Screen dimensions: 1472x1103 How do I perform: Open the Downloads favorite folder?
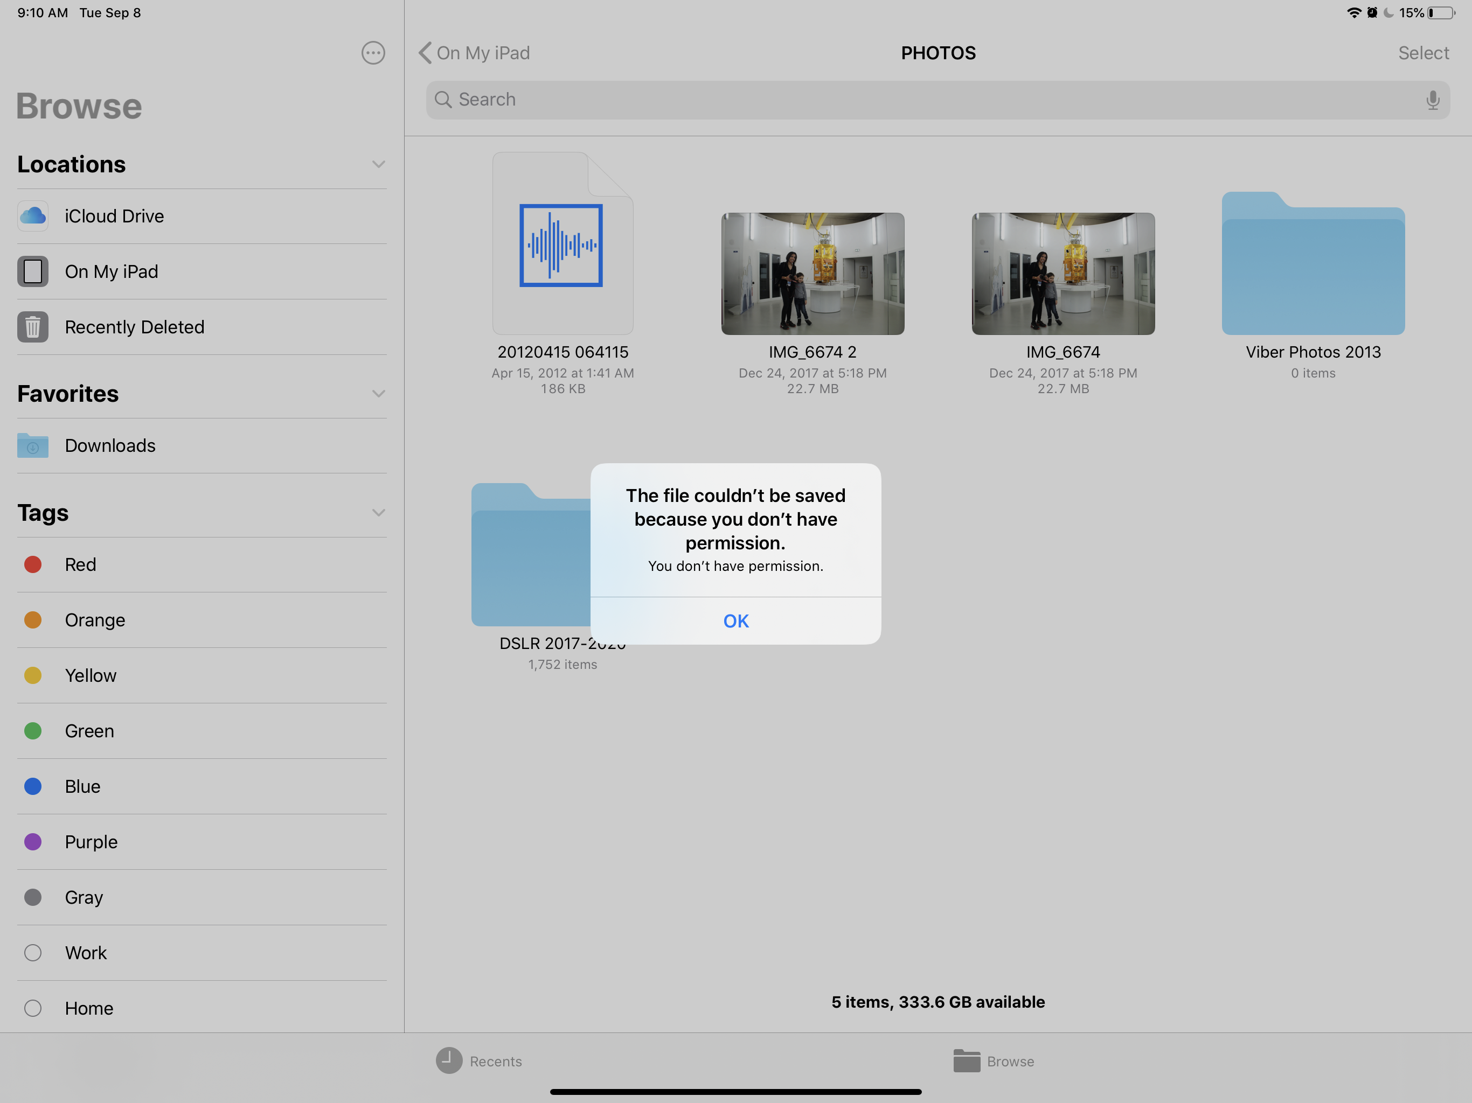point(110,446)
